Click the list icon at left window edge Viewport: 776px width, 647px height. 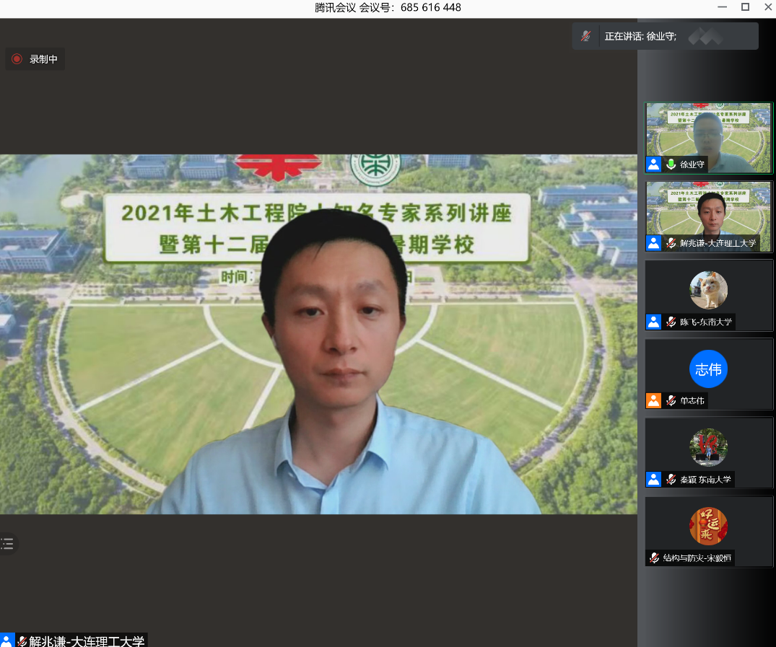pyautogui.click(x=7, y=544)
